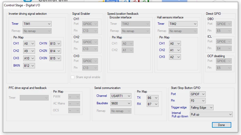Open the CH1N B13 pin dropdown

pyautogui.click(x=55, y=44)
